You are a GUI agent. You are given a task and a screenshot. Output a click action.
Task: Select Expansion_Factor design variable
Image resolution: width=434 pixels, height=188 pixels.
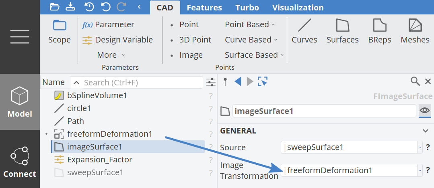tap(100, 160)
